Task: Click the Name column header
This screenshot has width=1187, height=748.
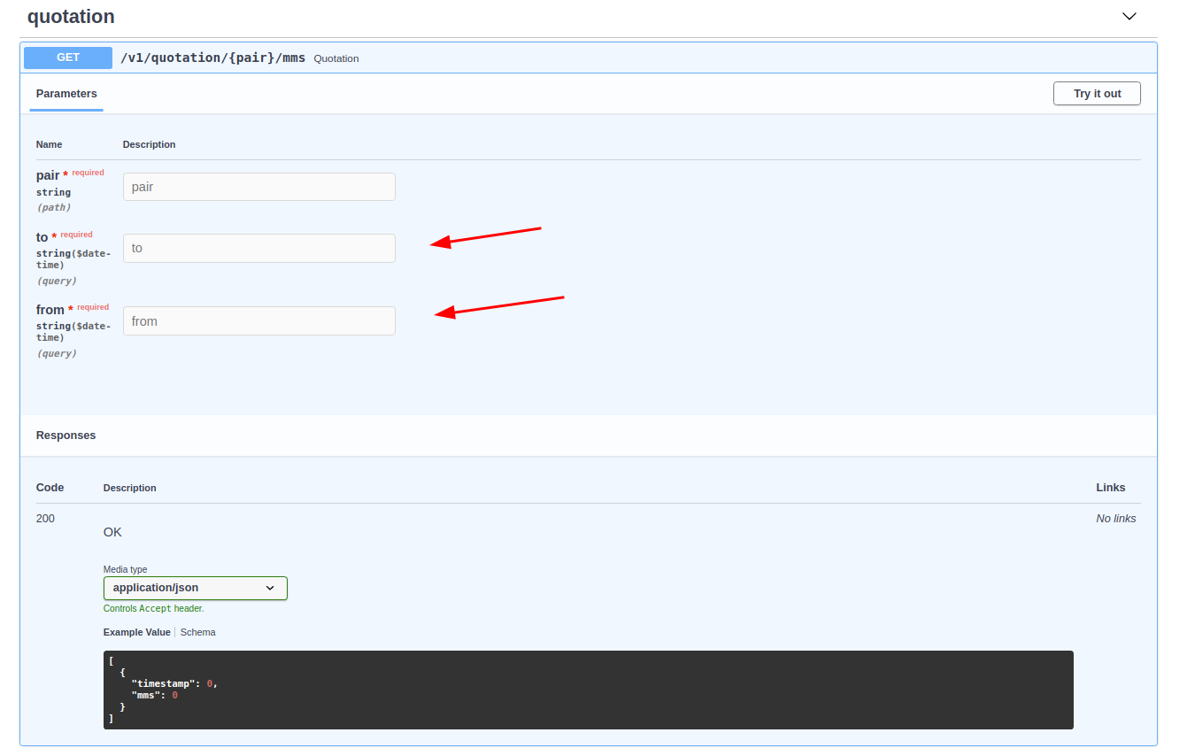Action: pyautogui.click(x=50, y=144)
